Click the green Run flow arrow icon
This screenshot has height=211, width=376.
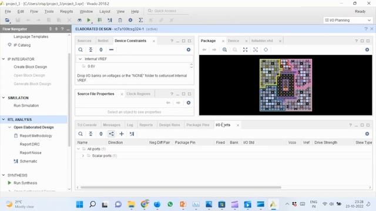89,21
